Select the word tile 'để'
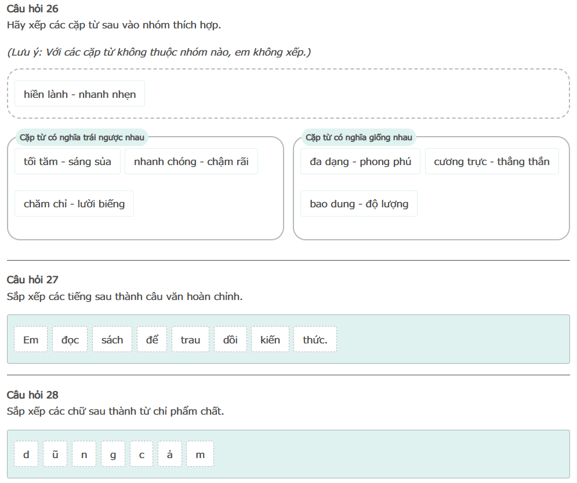This screenshot has width=577, height=483. tap(152, 340)
